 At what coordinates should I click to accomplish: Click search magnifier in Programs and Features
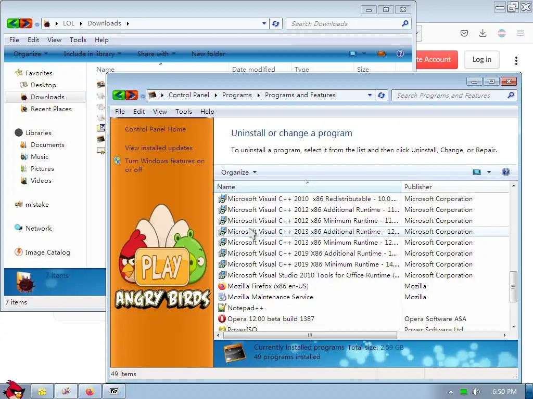[x=511, y=96]
